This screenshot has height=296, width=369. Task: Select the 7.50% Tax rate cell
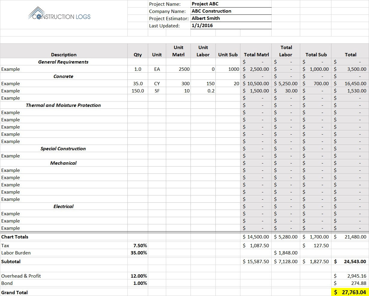click(140, 245)
